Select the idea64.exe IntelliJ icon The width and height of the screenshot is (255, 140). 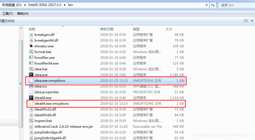(31, 98)
